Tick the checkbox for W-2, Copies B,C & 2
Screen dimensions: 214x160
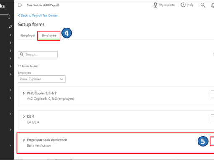212,94
